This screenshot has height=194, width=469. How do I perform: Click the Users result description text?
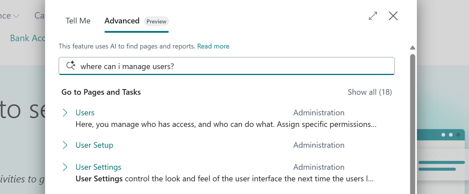point(226,124)
